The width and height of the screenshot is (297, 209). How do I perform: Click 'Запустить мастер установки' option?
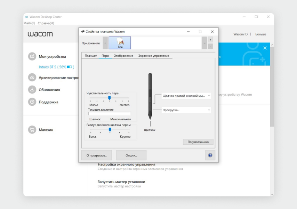[121, 182]
